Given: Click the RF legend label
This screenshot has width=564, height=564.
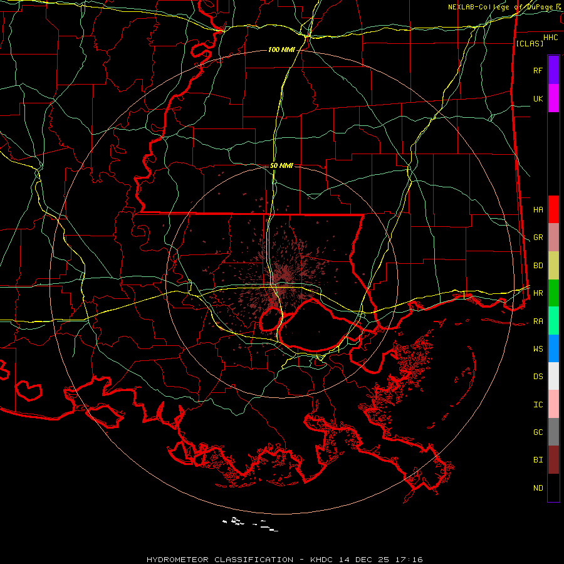Looking at the screenshot, I should (538, 70).
